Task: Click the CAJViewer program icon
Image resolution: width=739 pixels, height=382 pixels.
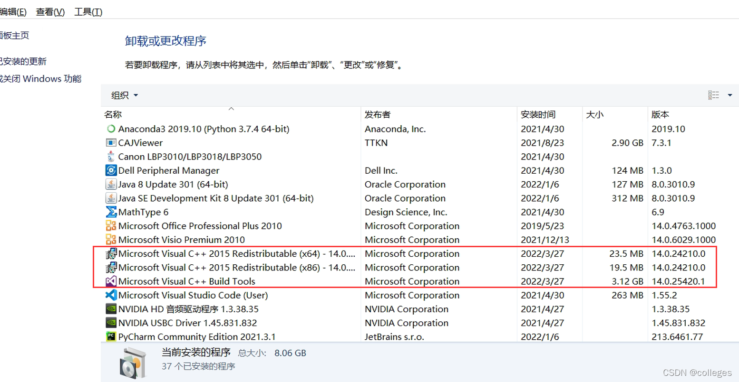Action: [x=111, y=142]
